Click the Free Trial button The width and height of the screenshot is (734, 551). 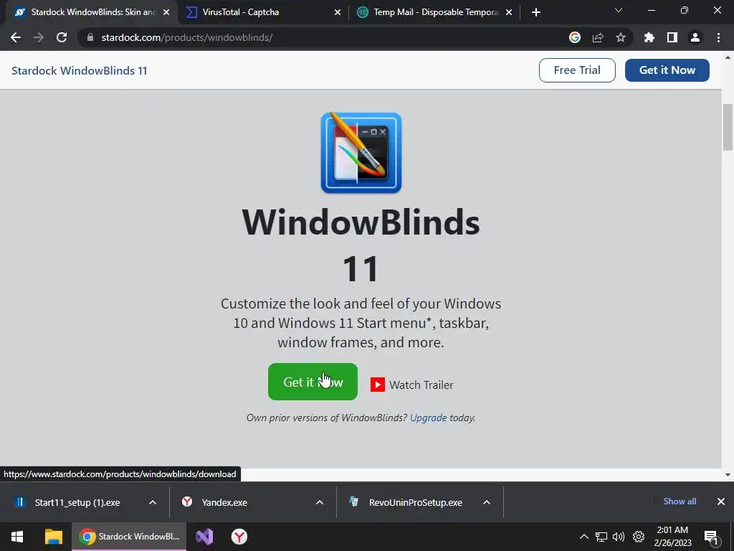pos(577,70)
